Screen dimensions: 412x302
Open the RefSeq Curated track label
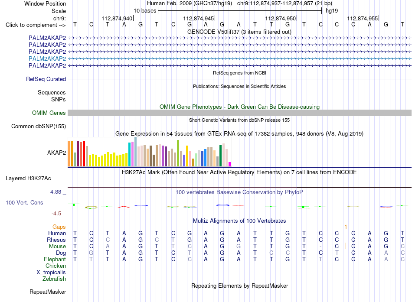[x=46, y=79]
